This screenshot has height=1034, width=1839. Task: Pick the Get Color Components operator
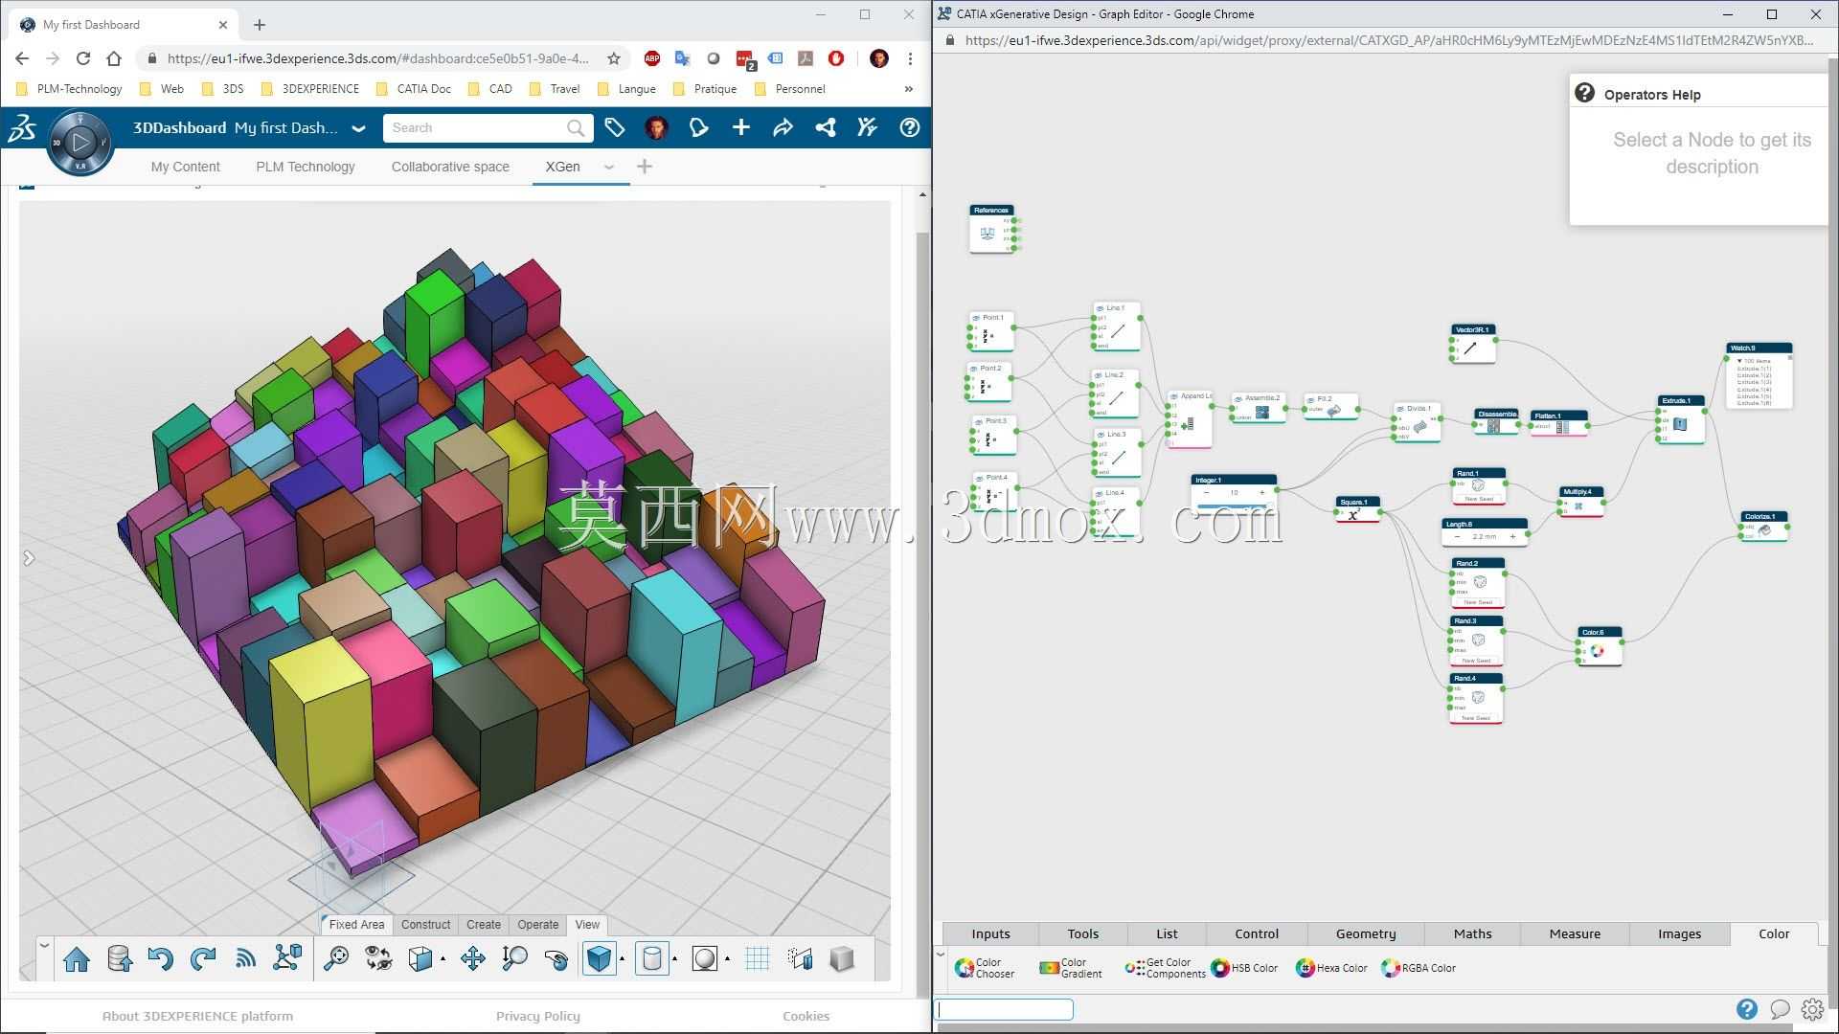point(1166,968)
